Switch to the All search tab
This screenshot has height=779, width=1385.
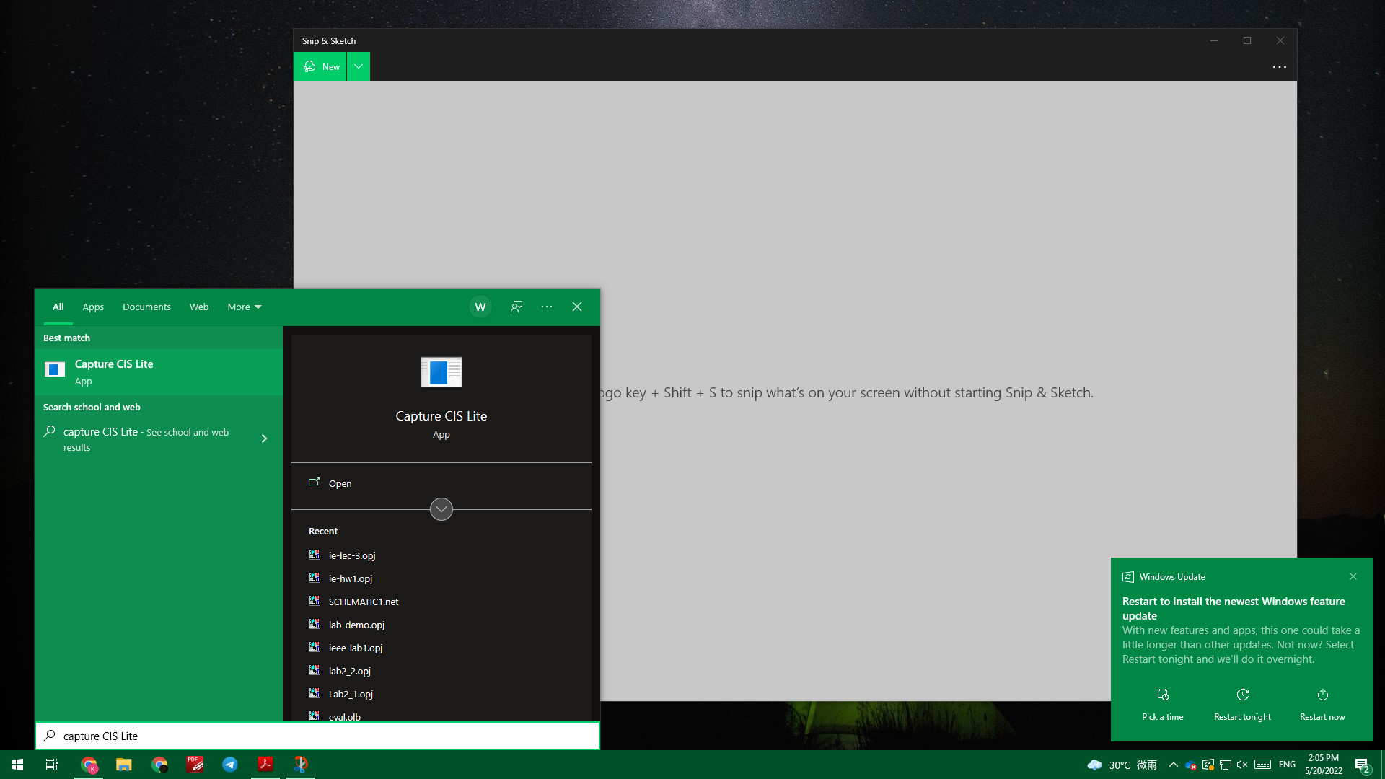pyautogui.click(x=58, y=307)
